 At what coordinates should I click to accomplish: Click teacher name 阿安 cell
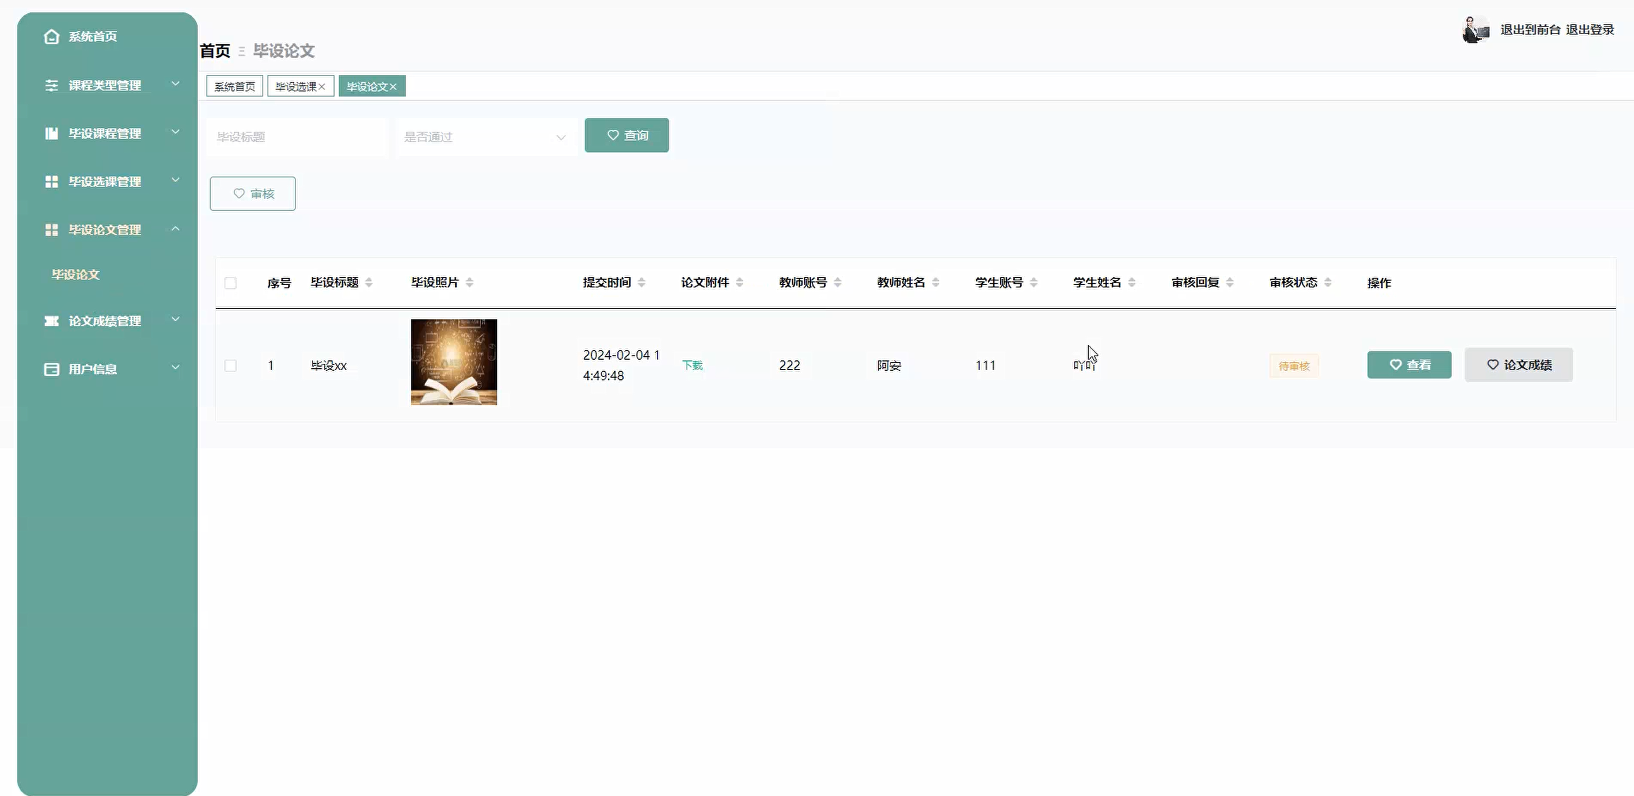(x=890, y=365)
